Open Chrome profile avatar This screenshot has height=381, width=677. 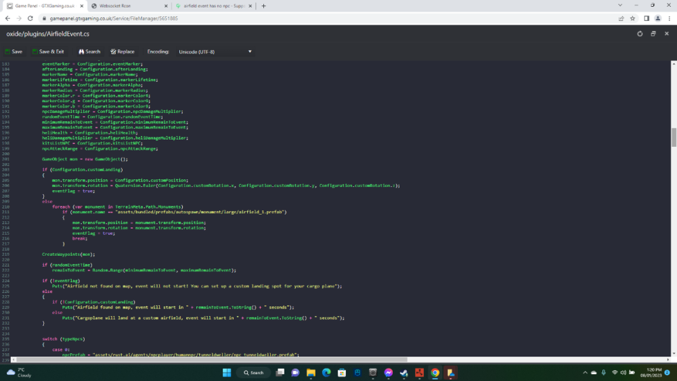point(657,18)
